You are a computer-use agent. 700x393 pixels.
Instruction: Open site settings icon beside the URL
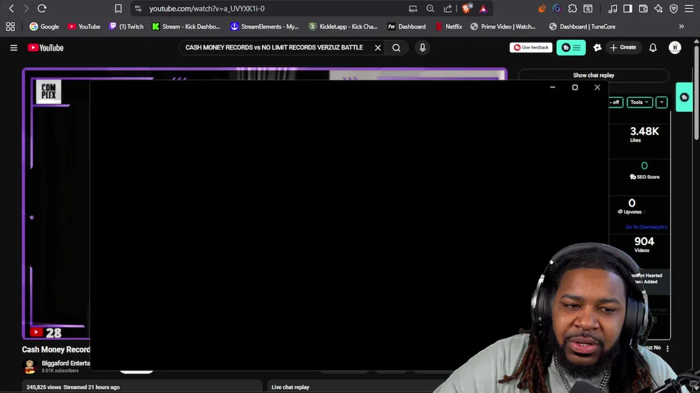point(138,8)
